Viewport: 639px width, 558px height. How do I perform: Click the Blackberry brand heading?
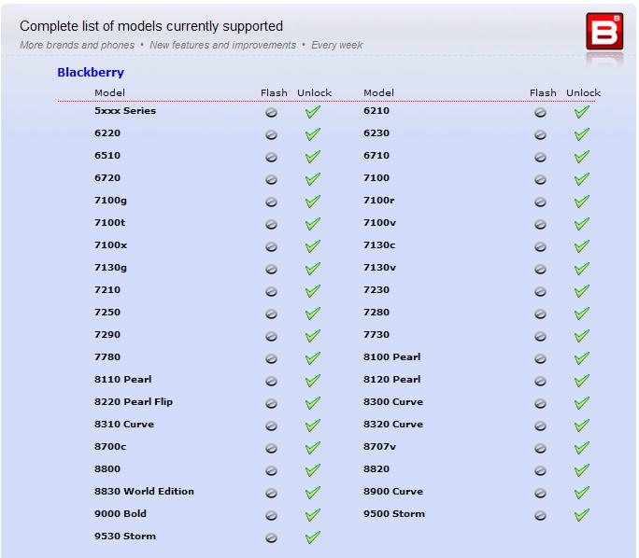(x=91, y=72)
